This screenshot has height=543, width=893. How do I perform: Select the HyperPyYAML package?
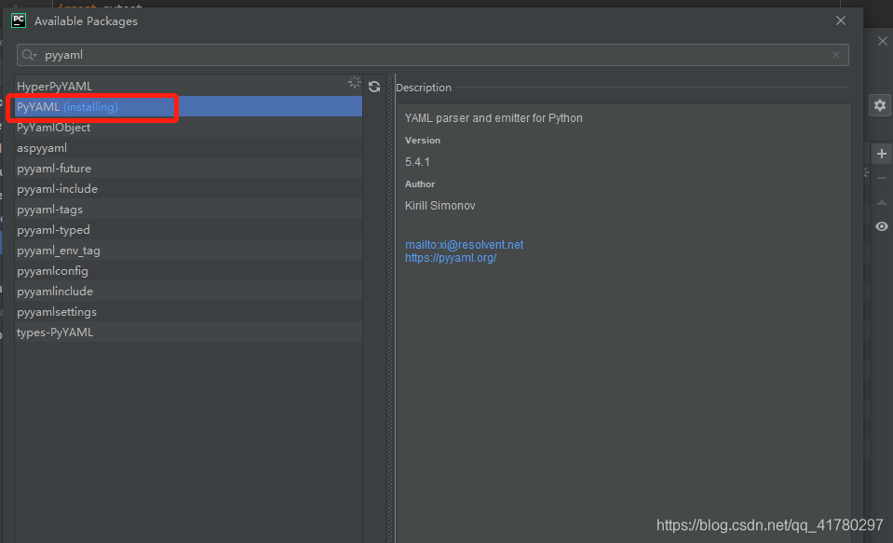[x=188, y=86]
